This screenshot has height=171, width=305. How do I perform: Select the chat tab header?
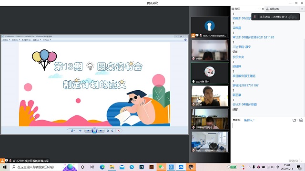pyautogui.click(x=236, y=9)
